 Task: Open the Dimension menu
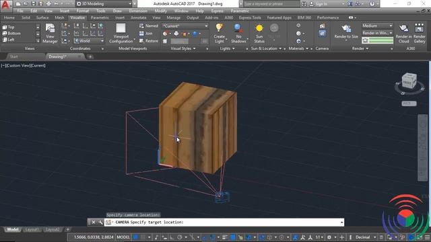click(138, 11)
